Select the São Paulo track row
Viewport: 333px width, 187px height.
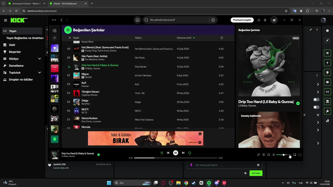pos(148,58)
